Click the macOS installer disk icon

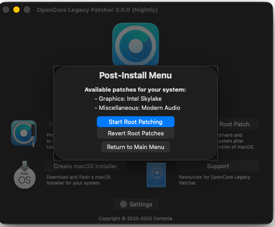pyautogui.click(x=25, y=175)
